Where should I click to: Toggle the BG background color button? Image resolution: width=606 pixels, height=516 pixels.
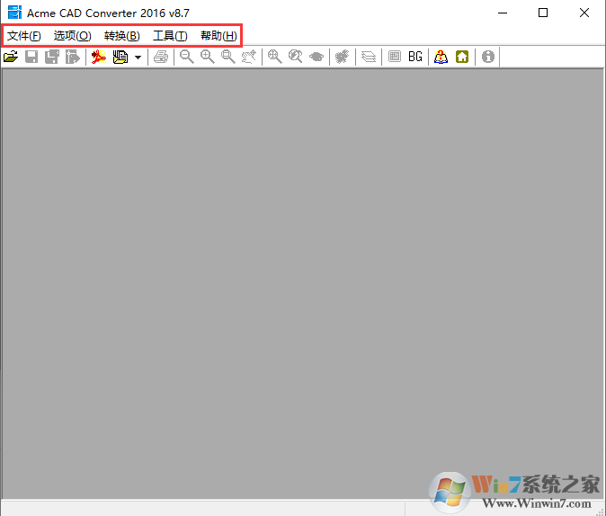415,57
